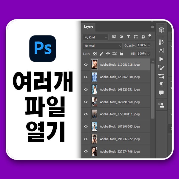Image resolution: width=179 pixels, height=179 pixels.
Task: Click the layers panel scrollbar thumb
Action: [x=153, y=91]
